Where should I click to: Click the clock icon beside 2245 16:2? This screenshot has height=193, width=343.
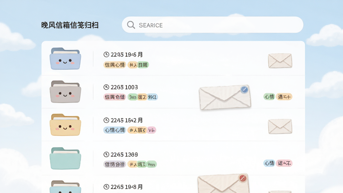tap(106, 120)
